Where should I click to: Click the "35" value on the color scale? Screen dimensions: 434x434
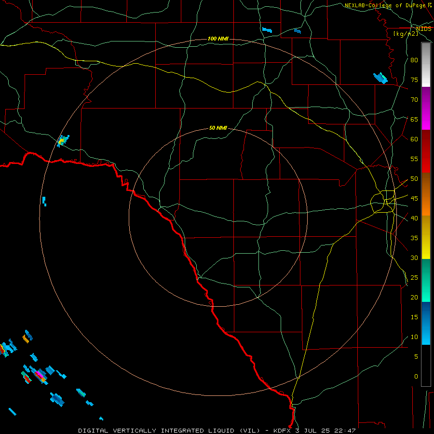(414, 238)
